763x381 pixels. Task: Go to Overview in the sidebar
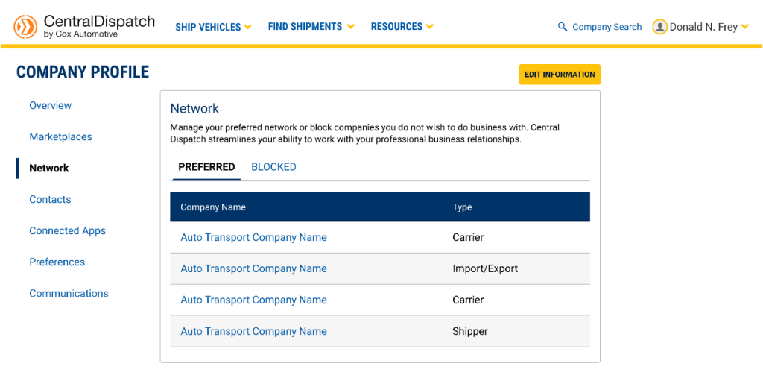pyautogui.click(x=51, y=106)
